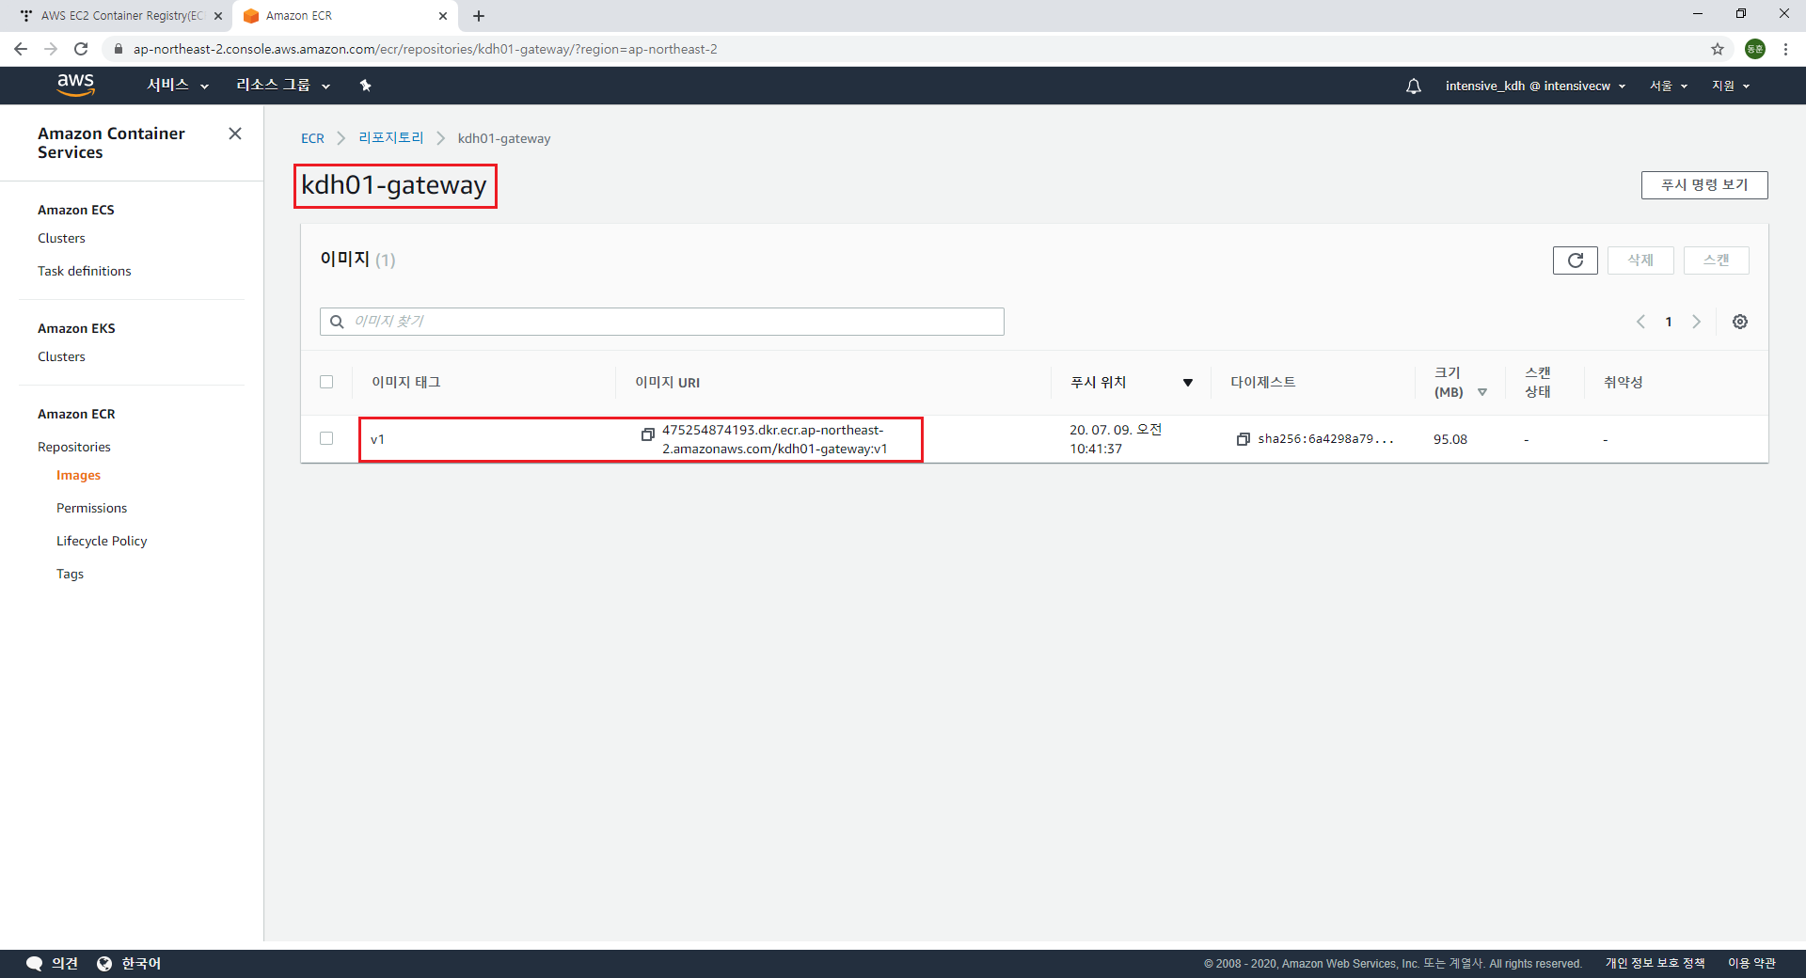Close the AWS EC2 Container Registry tab
This screenshot has width=1806, height=978.
(218, 16)
